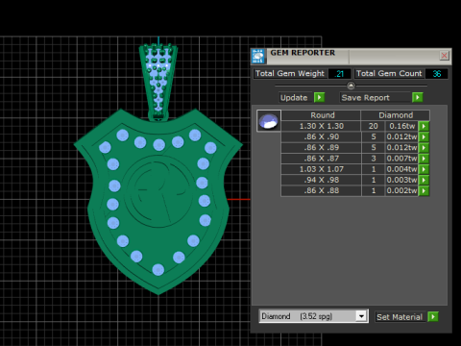
Task: Click the count 20 cell
Action: (x=374, y=126)
